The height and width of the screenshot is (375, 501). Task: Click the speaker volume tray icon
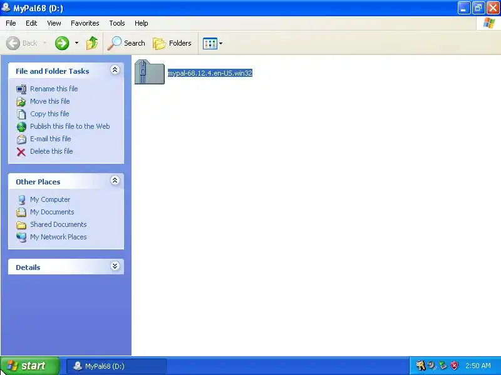432,366
